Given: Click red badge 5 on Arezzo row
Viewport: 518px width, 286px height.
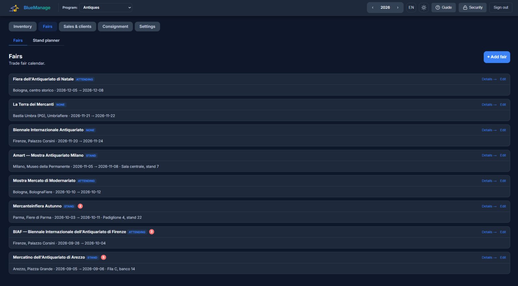Looking at the screenshot, I should [x=104, y=258].
